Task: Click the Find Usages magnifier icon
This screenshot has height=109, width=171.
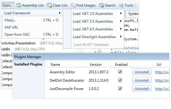Action: tap(73, 5)
